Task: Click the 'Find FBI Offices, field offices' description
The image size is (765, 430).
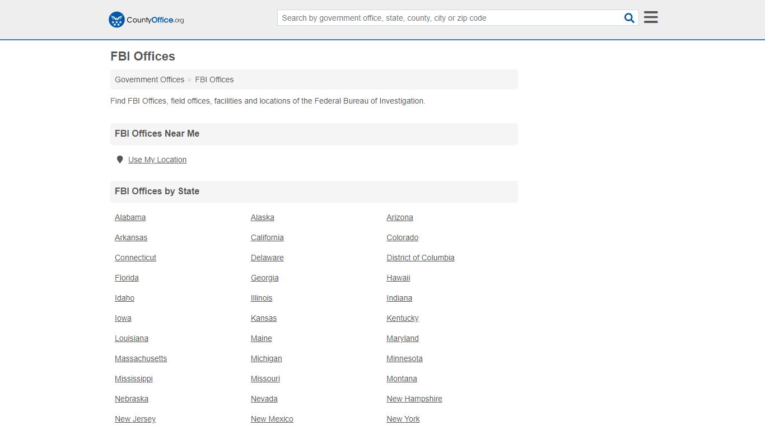Action: [268, 101]
